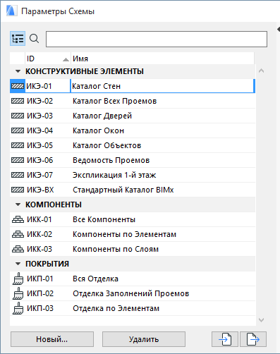Screen dimensions: 280x354
Task: Click the export scheme button
Action: 253,339
